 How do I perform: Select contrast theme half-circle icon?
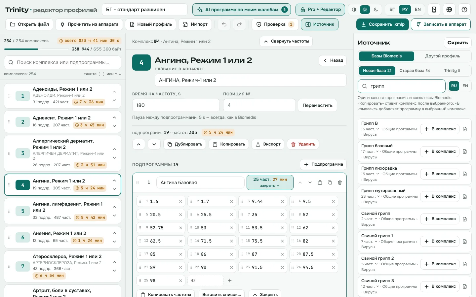pos(354,10)
